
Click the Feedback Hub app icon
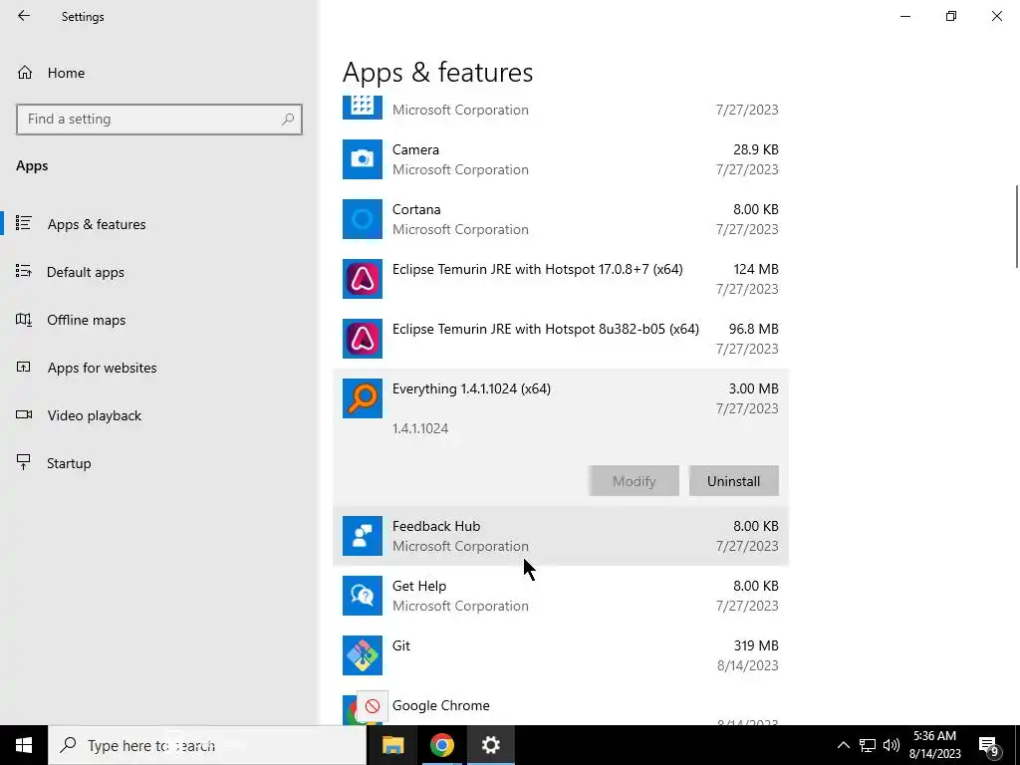(363, 536)
